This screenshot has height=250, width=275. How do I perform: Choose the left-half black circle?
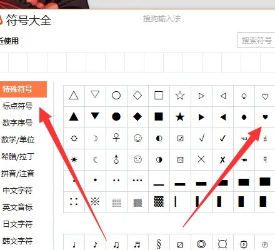(x=159, y=138)
